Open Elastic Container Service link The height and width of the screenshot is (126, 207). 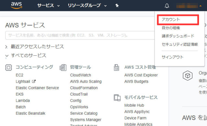(x=38, y=88)
